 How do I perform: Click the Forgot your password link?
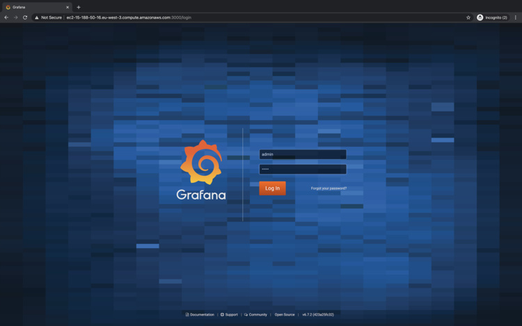tap(329, 188)
